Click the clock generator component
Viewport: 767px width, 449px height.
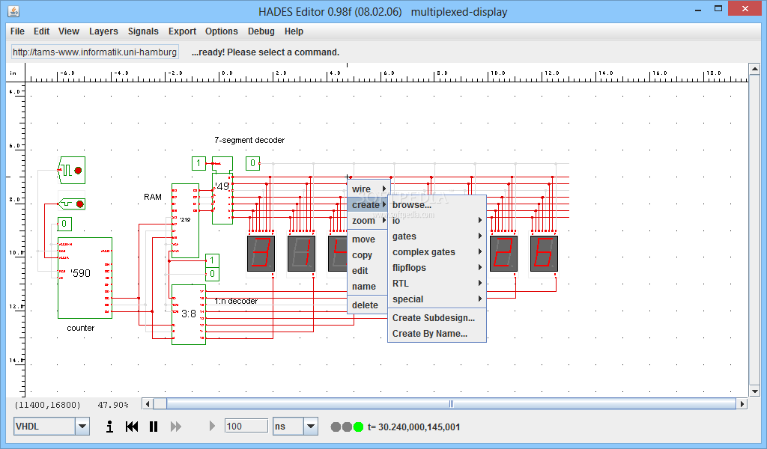(x=71, y=171)
